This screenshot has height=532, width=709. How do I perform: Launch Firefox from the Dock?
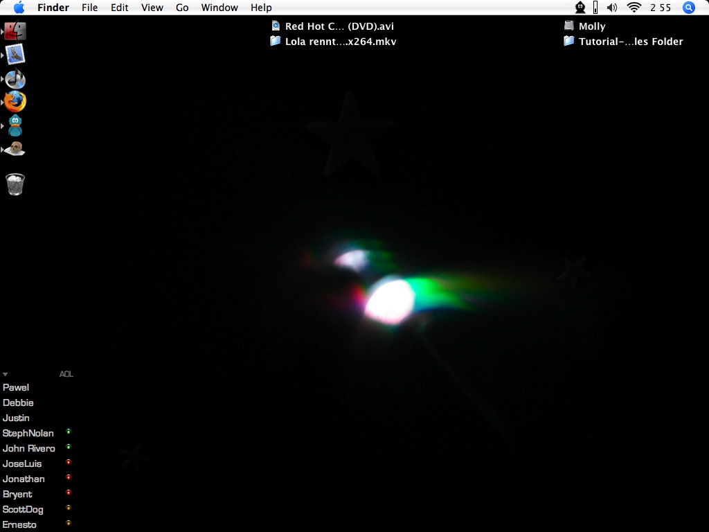(x=15, y=101)
